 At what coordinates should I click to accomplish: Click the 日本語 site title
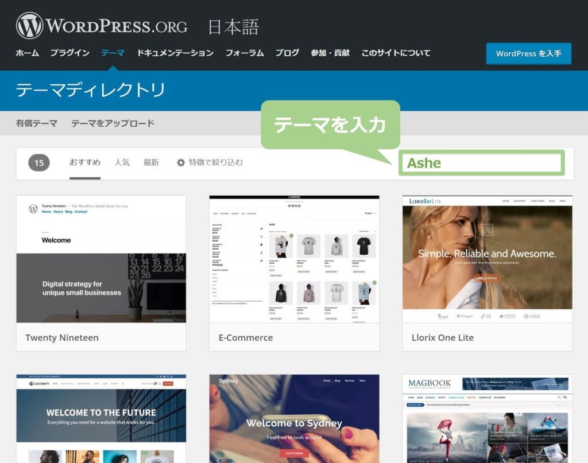point(233,27)
